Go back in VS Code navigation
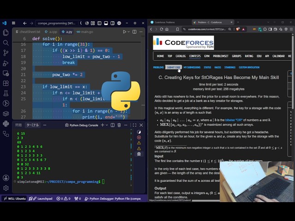This screenshot has height=221, width=295. point(25,23)
